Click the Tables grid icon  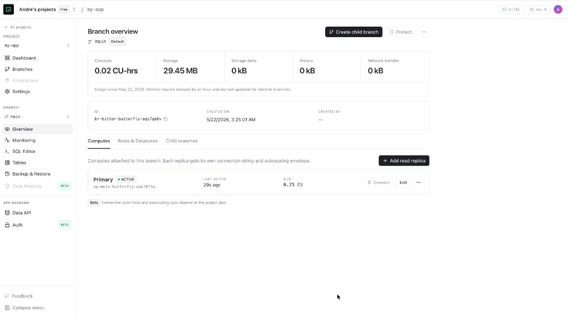click(x=7, y=163)
